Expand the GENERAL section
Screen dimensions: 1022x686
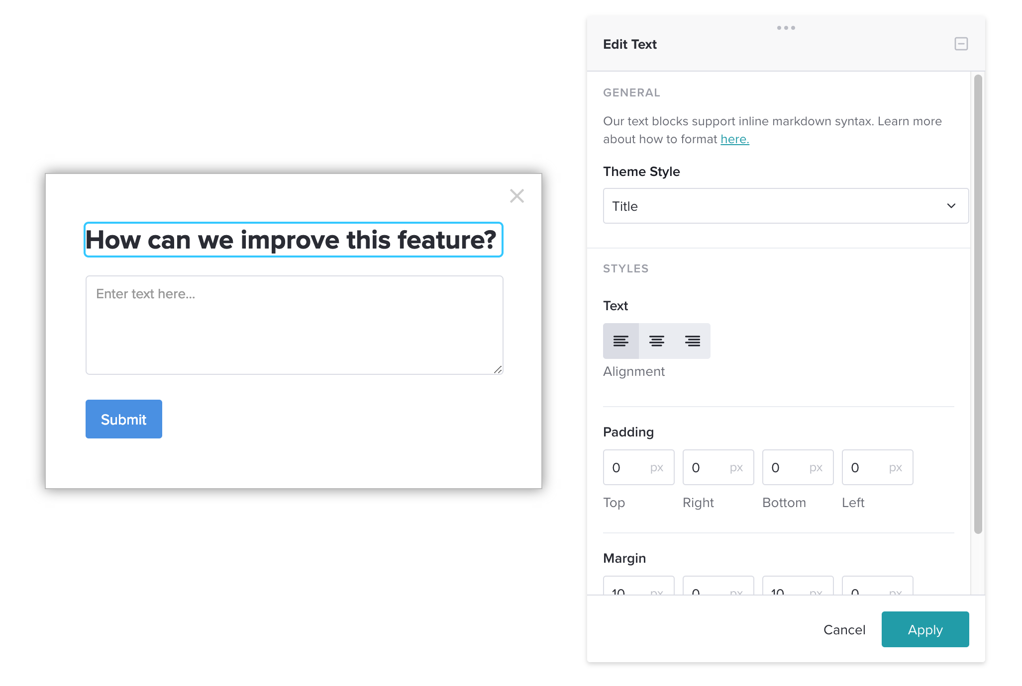click(631, 92)
